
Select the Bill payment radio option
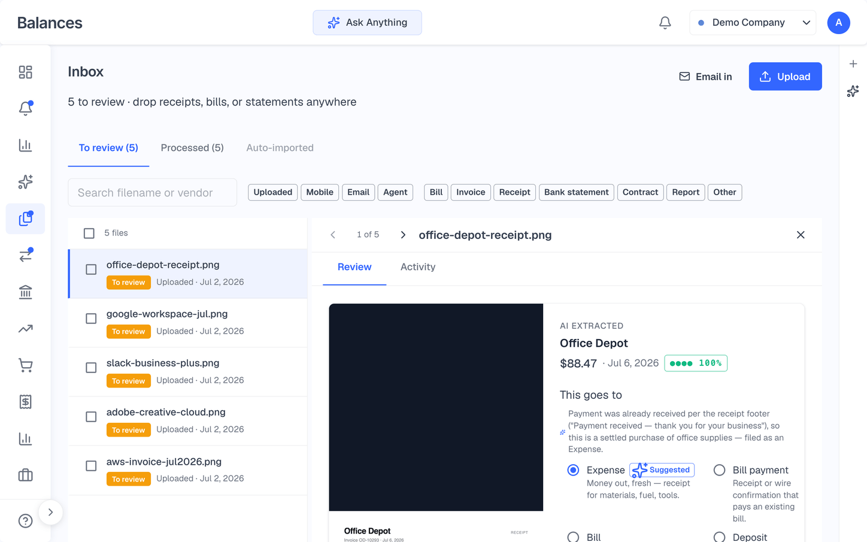click(x=719, y=470)
